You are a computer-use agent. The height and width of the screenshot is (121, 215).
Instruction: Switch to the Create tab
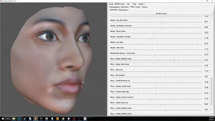pos(111,4)
